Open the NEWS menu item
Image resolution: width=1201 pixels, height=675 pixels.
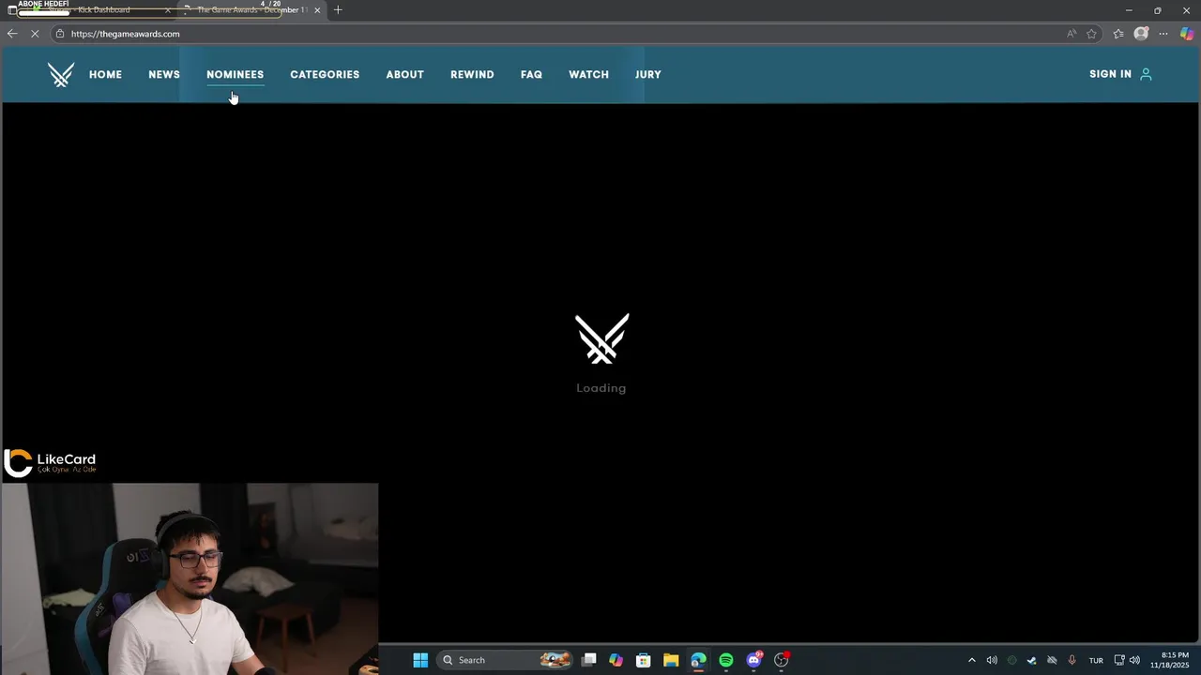point(164,74)
